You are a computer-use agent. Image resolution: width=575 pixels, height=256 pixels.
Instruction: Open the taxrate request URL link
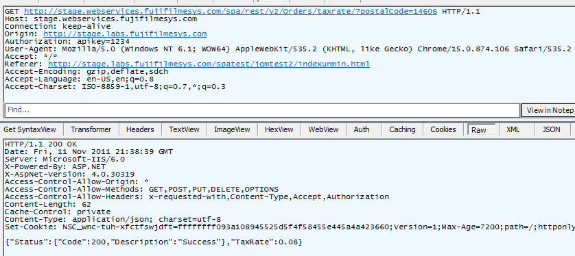231,12
